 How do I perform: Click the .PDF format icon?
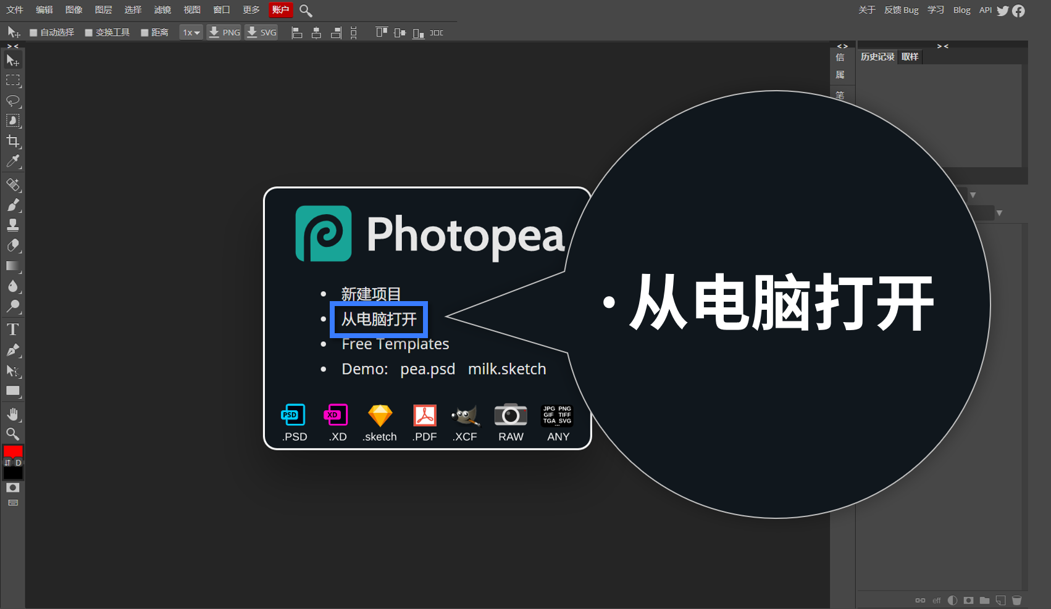(425, 423)
